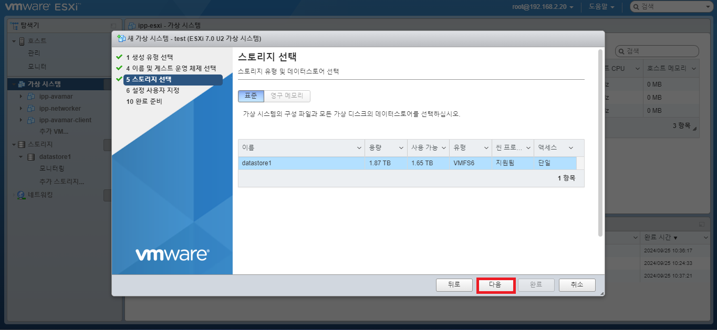Click the magnifier icon in top search
Screen dimensions: 717x330
tap(636, 7)
